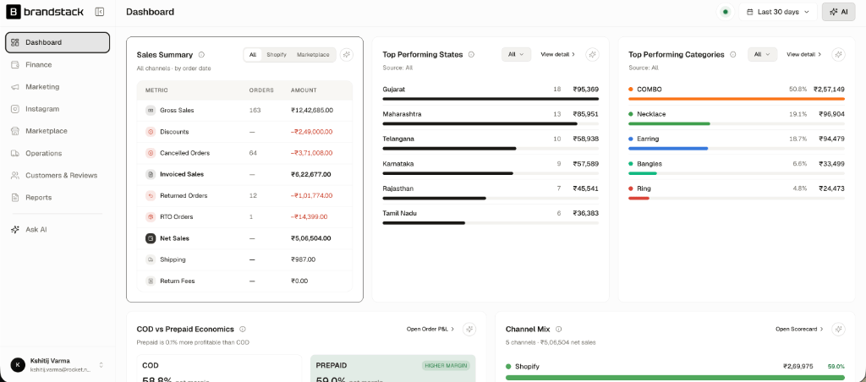
Task: Open the Reports section
Action: coord(58,197)
